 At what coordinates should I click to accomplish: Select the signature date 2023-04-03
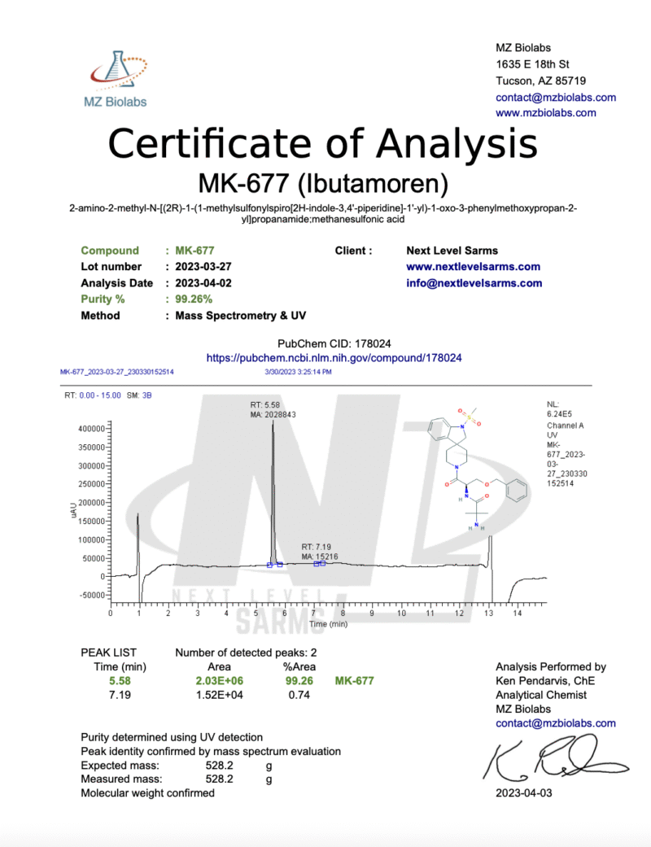pos(524,793)
